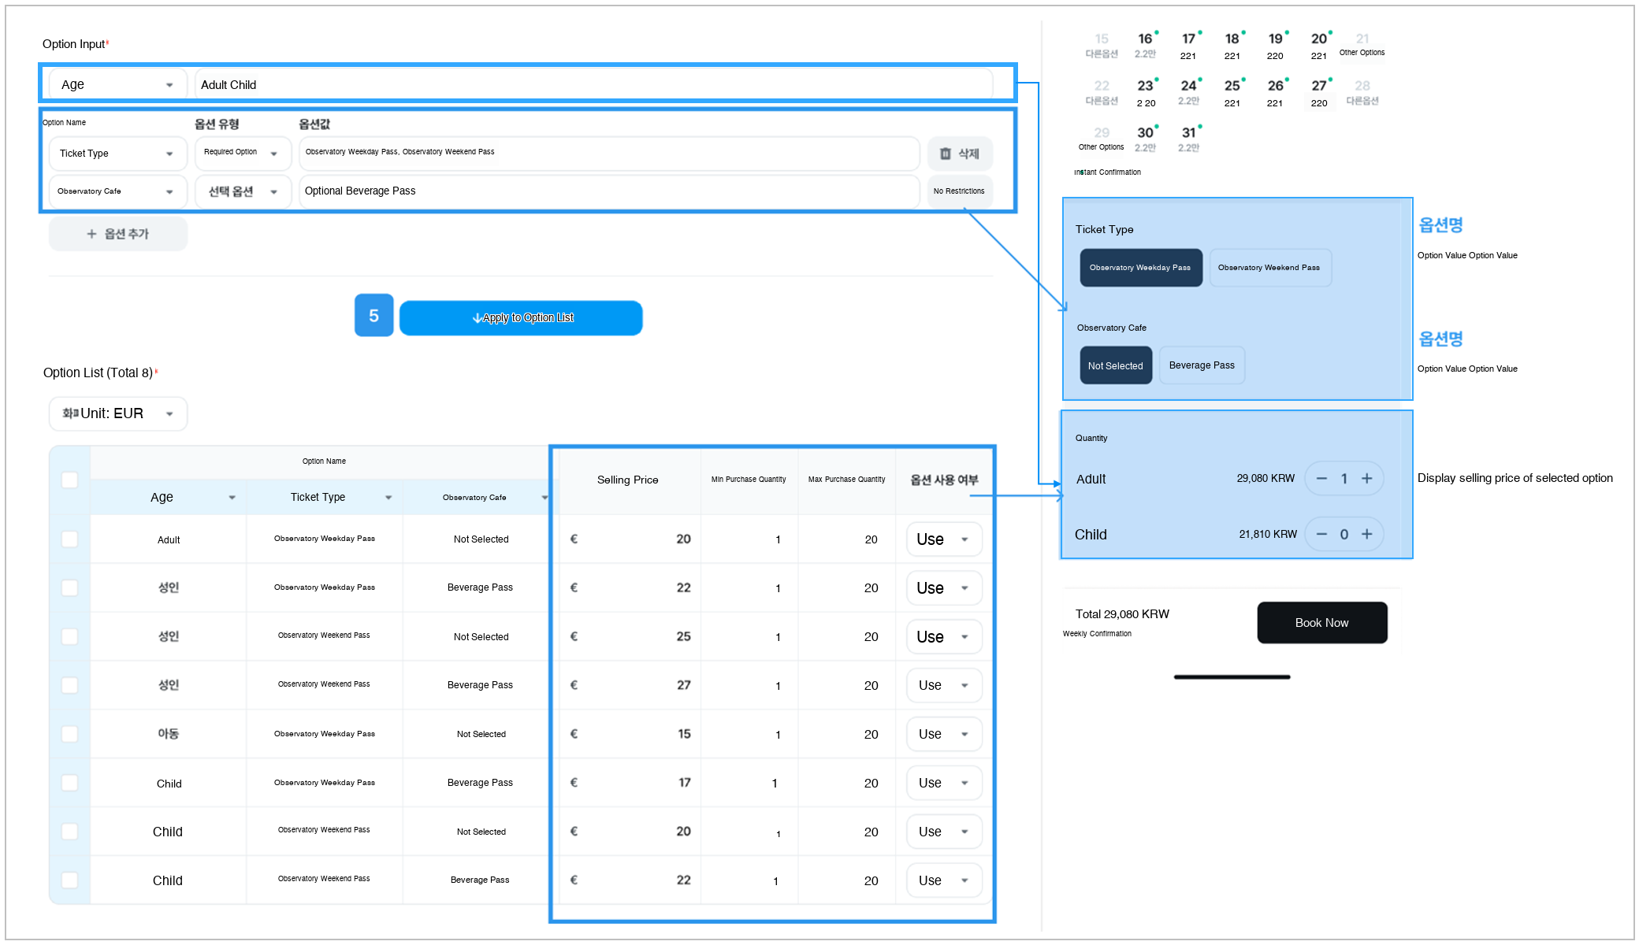
Task: Increase Child quantity with plus icon
Action: click(1367, 534)
